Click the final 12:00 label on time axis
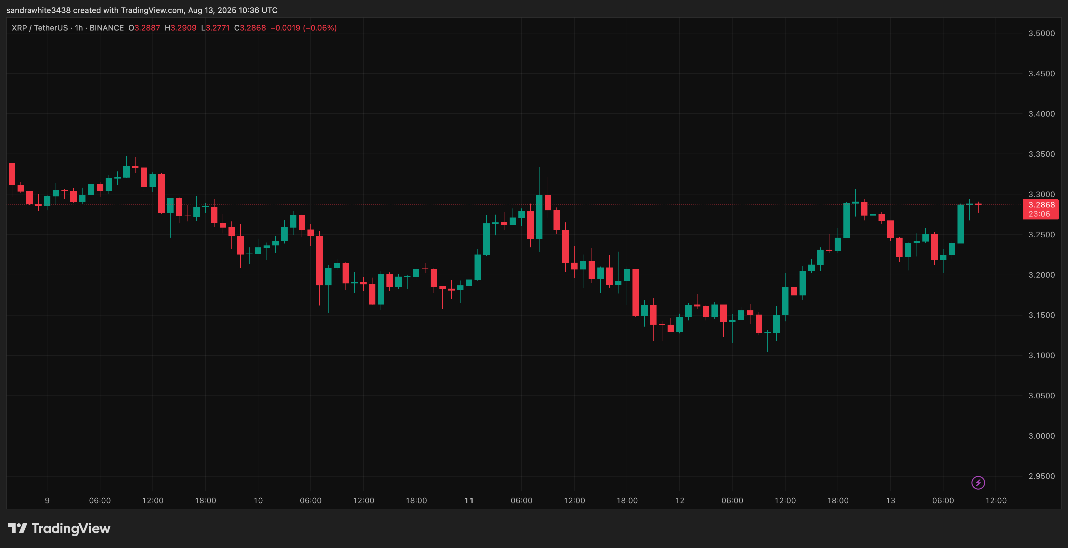This screenshot has height=548, width=1068. [996, 500]
